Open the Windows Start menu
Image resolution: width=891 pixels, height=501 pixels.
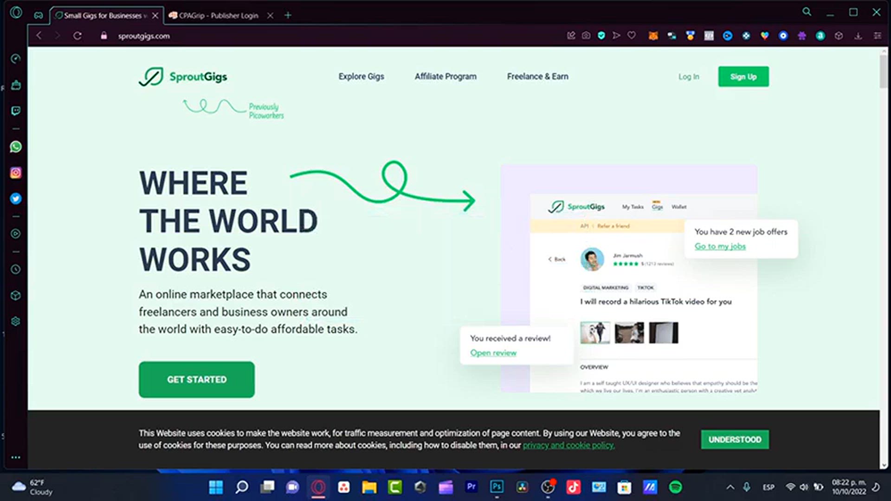[x=216, y=487]
